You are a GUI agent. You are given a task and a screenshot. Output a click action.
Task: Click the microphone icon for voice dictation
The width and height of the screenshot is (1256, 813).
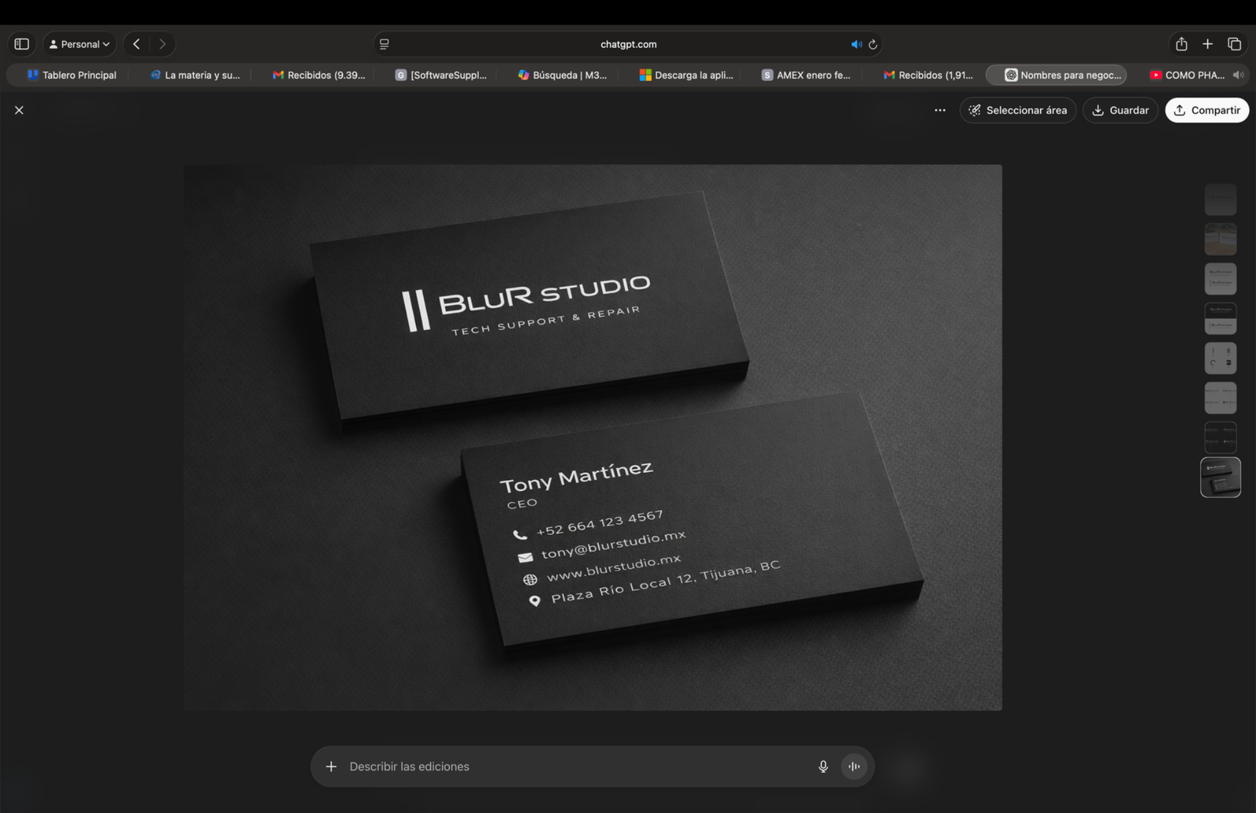coord(823,766)
